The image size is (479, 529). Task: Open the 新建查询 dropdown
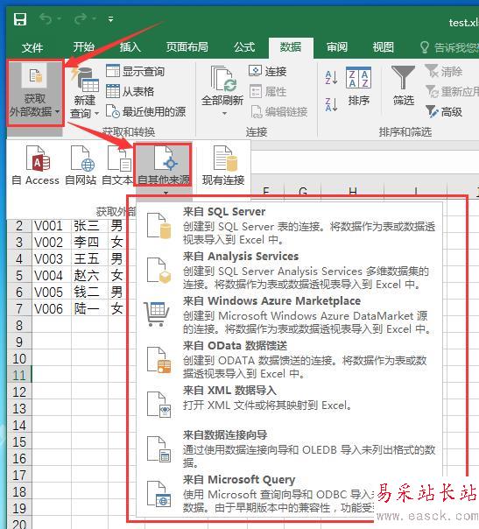pyautogui.click(x=85, y=93)
